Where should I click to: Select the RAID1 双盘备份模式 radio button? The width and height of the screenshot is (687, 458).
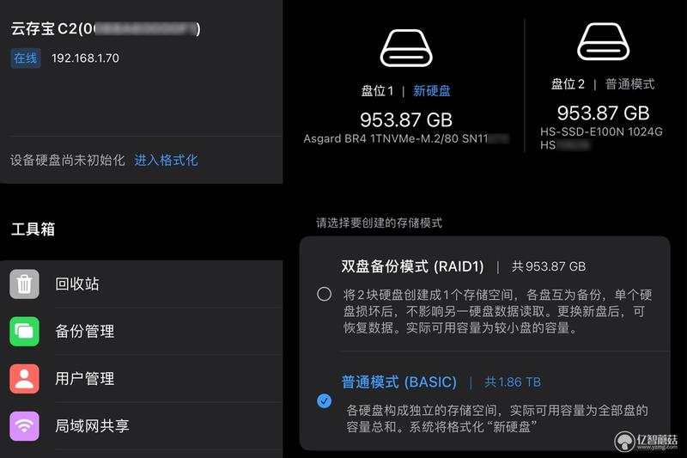pyautogui.click(x=325, y=294)
